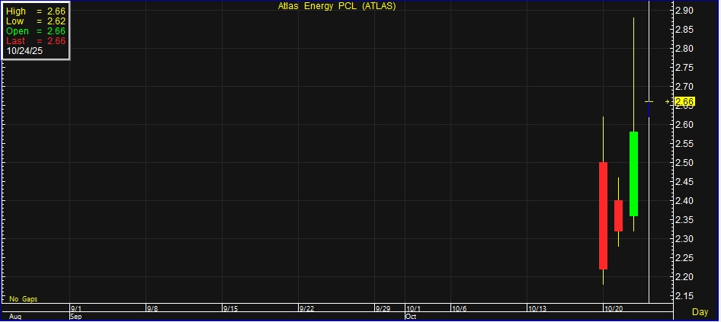The width and height of the screenshot is (721, 322).
Task: Click the yellow 2.66 price tag
Action: pos(684,101)
